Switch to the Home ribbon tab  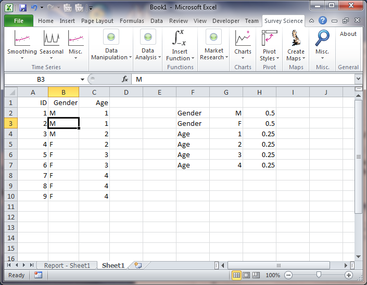tap(46, 21)
